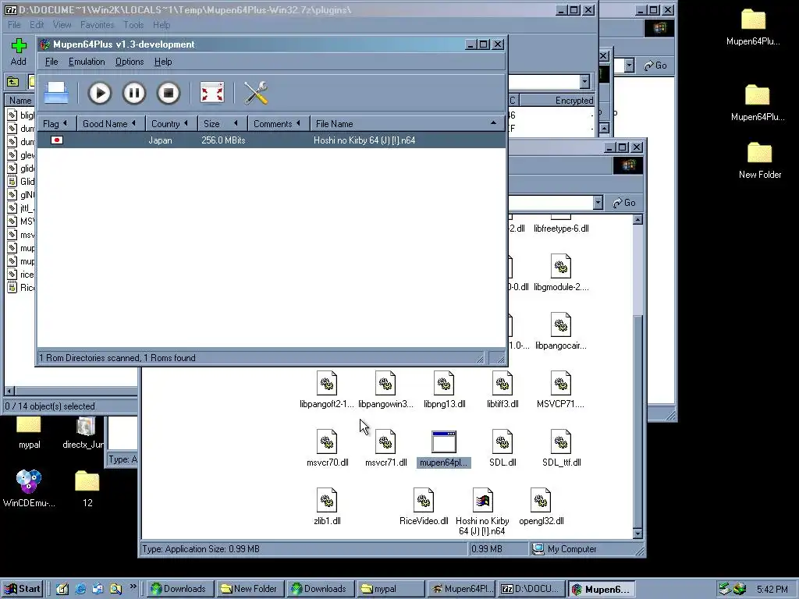Image resolution: width=799 pixels, height=599 pixels.
Task: Sort ROM list by File Name column
Action: [407, 124]
